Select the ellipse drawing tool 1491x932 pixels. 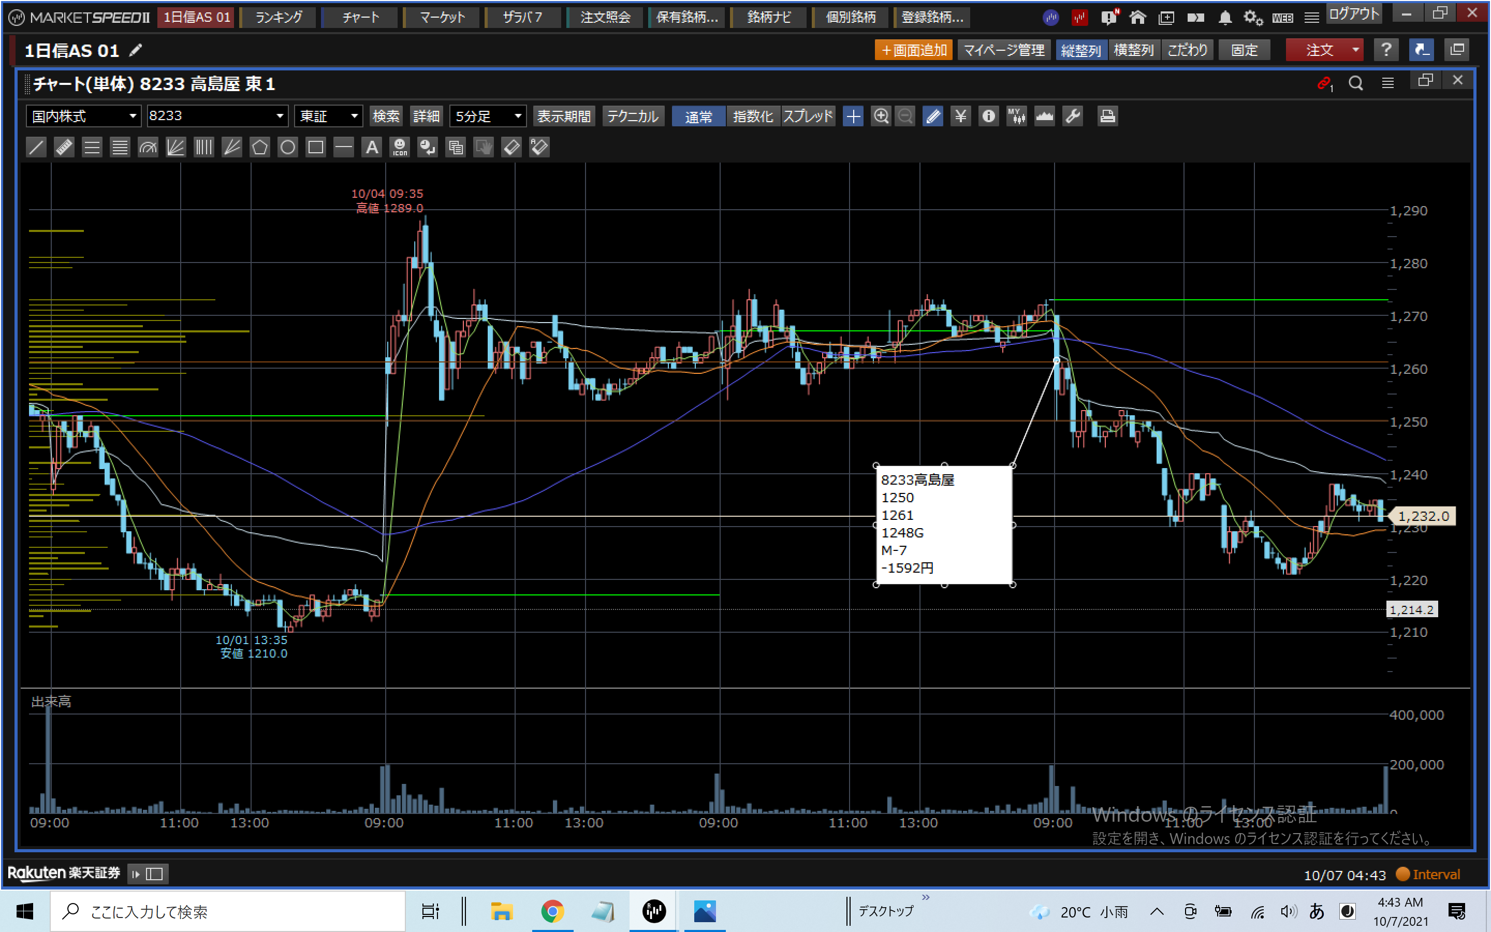[x=288, y=148]
